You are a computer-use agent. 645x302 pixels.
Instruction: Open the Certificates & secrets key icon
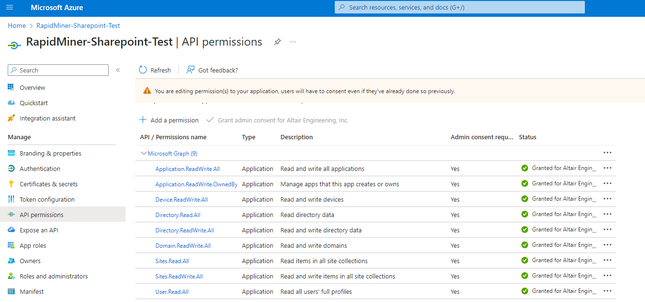pos(11,184)
